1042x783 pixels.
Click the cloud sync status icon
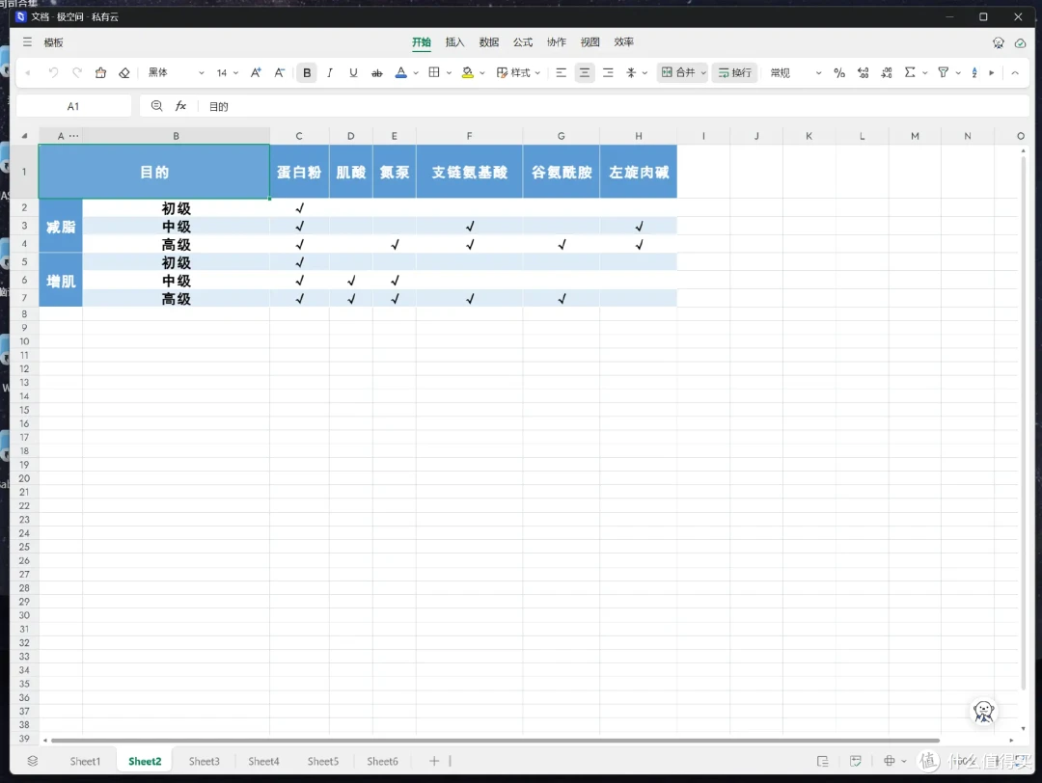pyautogui.click(x=1020, y=43)
